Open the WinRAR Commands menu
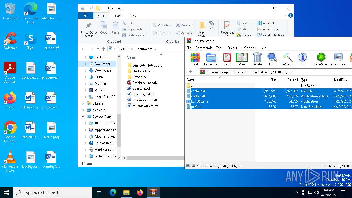Viewport: 352px width, 198px height. (x=204, y=48)
